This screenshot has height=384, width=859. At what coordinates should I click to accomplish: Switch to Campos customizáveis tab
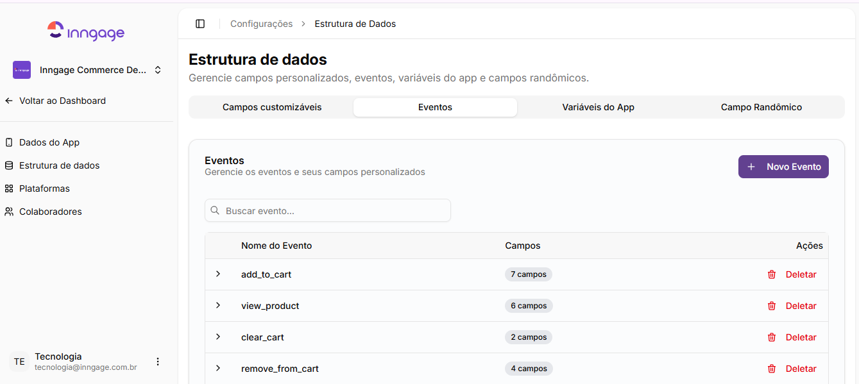point(272,107)
